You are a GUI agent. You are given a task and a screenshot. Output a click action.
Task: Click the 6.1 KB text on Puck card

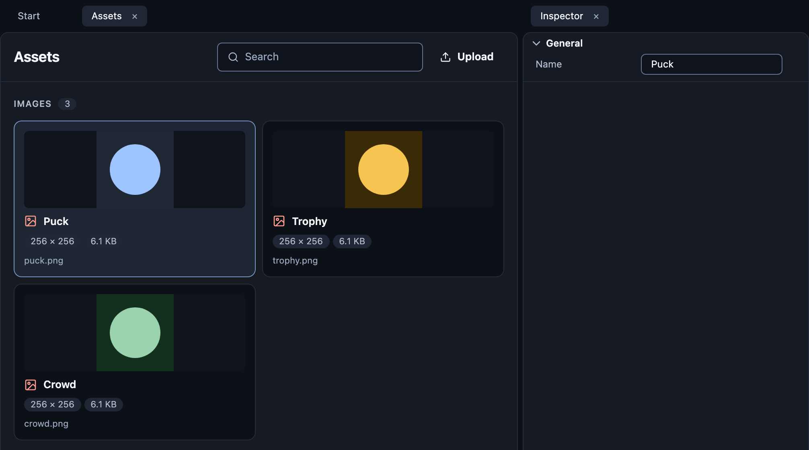click(x=103, y=241)
